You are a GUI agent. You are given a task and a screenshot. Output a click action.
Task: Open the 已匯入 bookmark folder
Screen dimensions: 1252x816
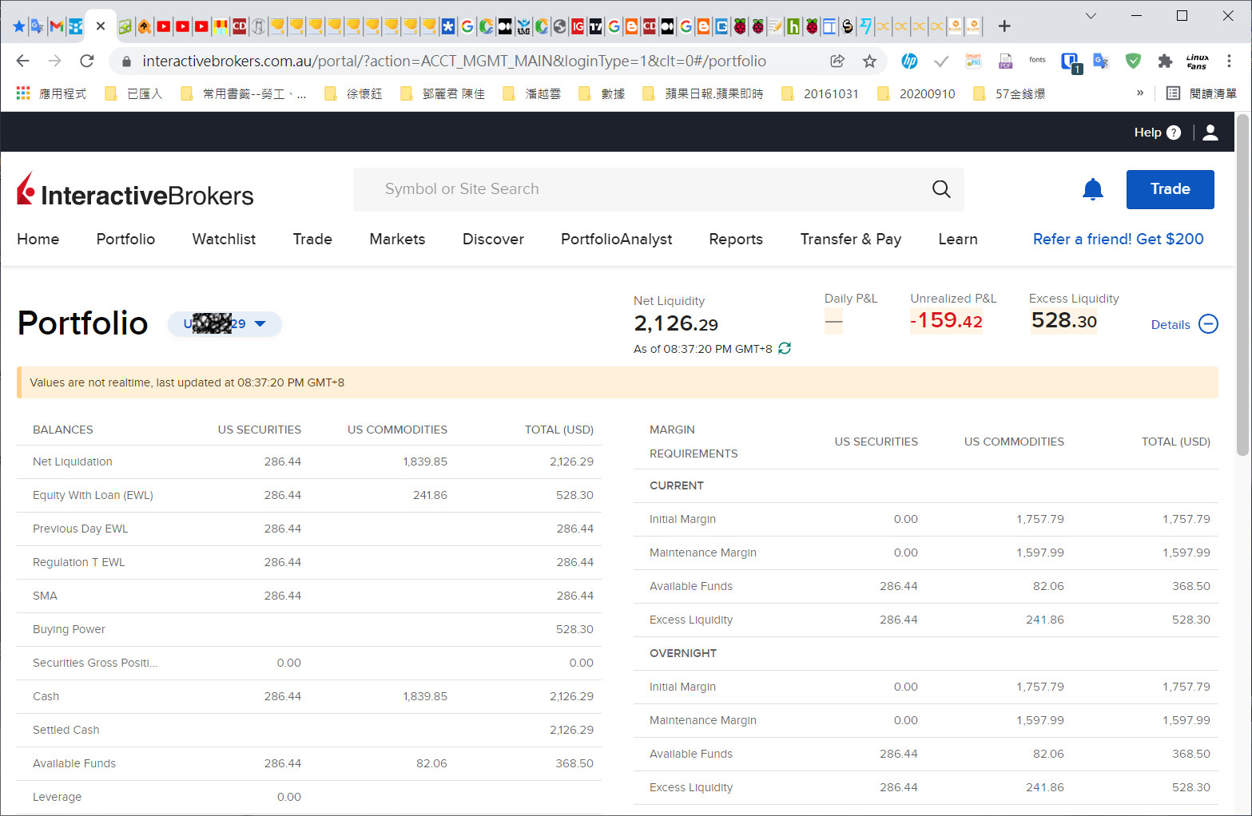pyautogui.click(x=134, y=93)
